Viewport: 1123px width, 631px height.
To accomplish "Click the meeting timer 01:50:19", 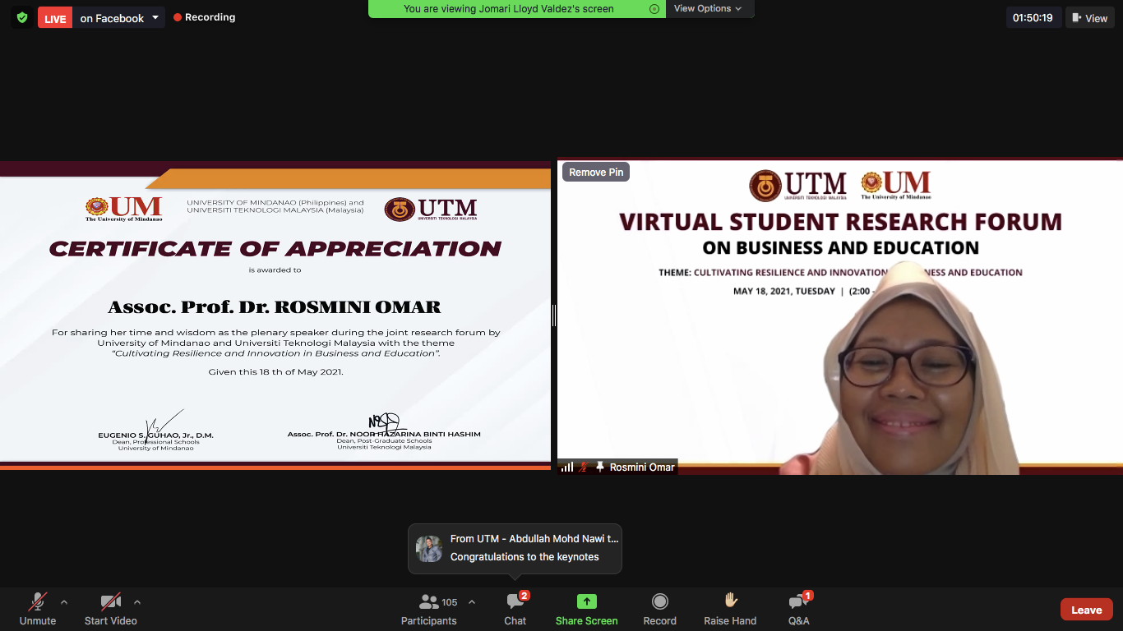I will (1033, 18).
